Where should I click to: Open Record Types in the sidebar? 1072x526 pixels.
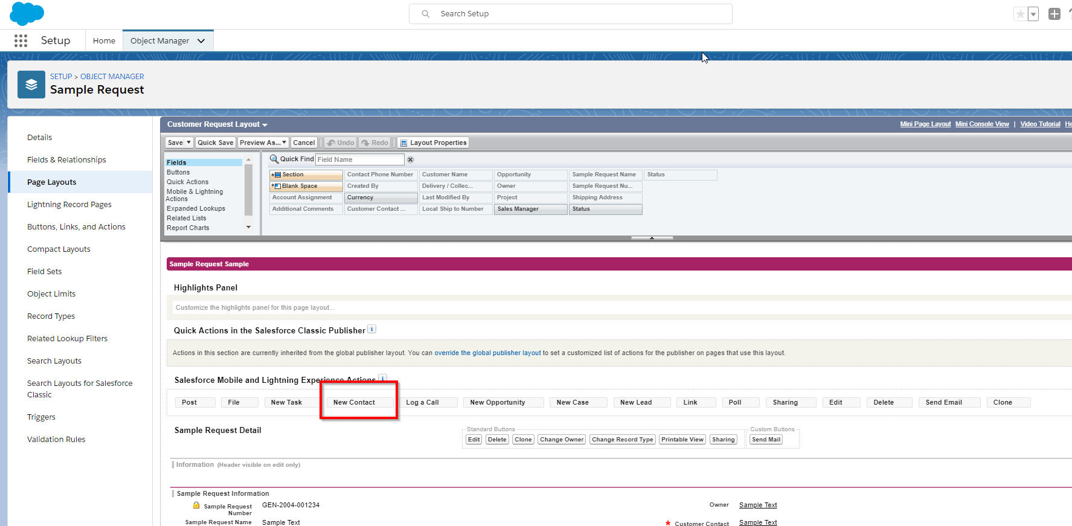(51, 316)
